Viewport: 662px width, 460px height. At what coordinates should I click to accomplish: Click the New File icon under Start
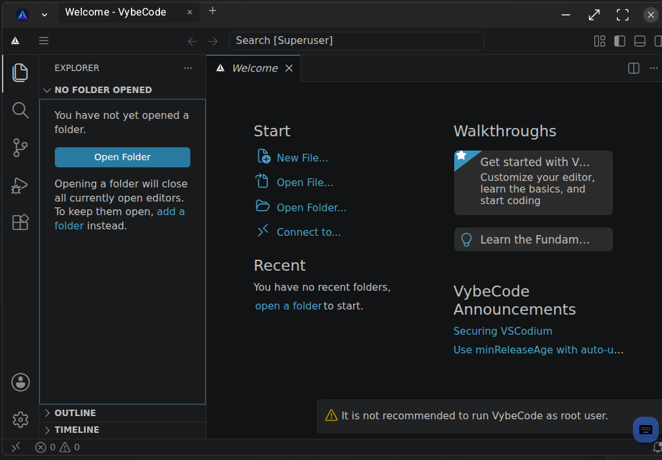(x=264, y=156)
